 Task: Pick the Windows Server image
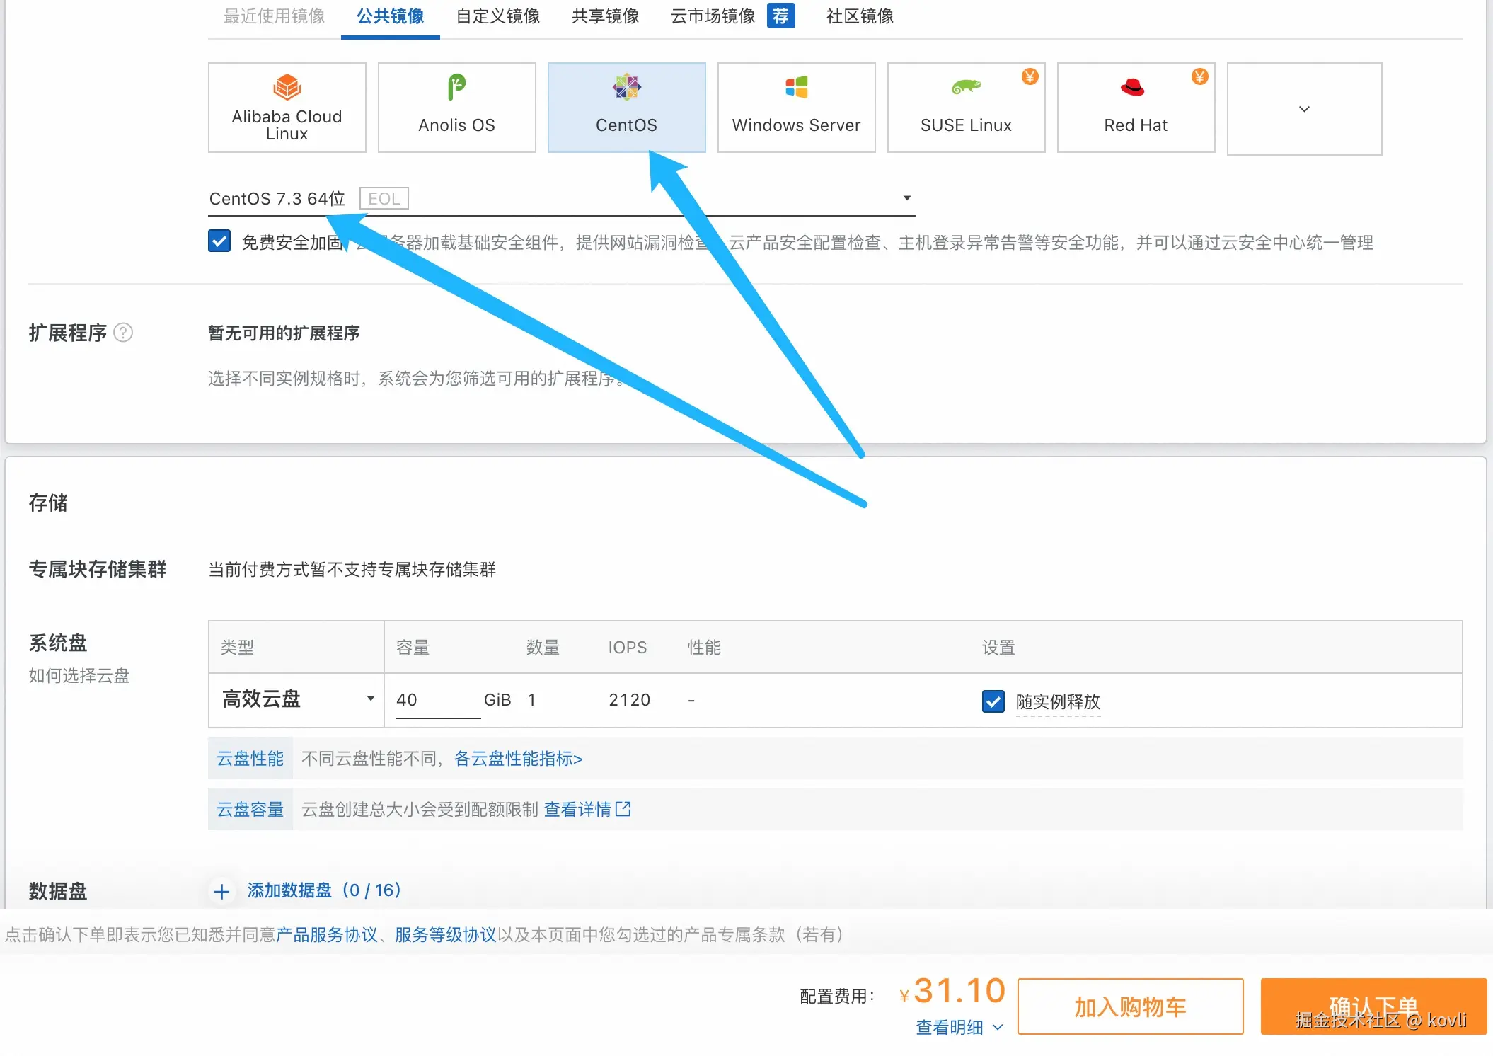click(x=795, y=106)
